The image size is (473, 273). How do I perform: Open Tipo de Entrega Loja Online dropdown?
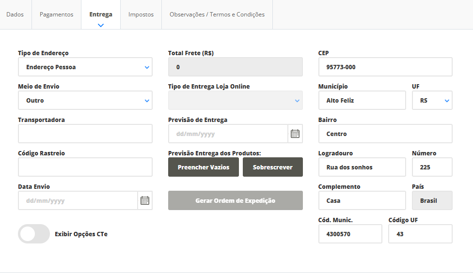(235, 101)
